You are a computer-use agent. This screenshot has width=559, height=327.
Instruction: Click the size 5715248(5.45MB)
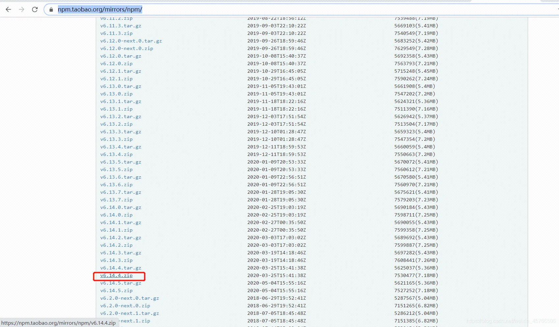coord(416,71)
